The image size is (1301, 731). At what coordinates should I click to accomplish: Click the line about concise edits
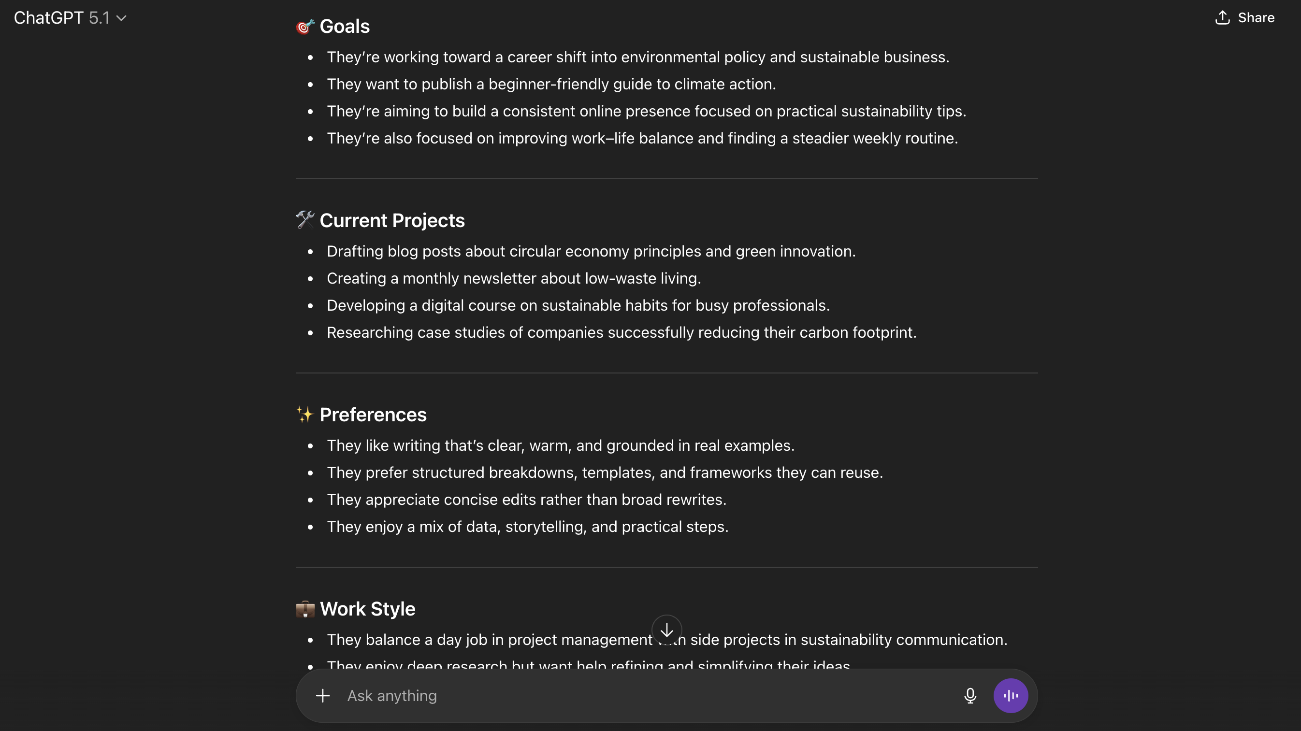[x=526, y=499]
